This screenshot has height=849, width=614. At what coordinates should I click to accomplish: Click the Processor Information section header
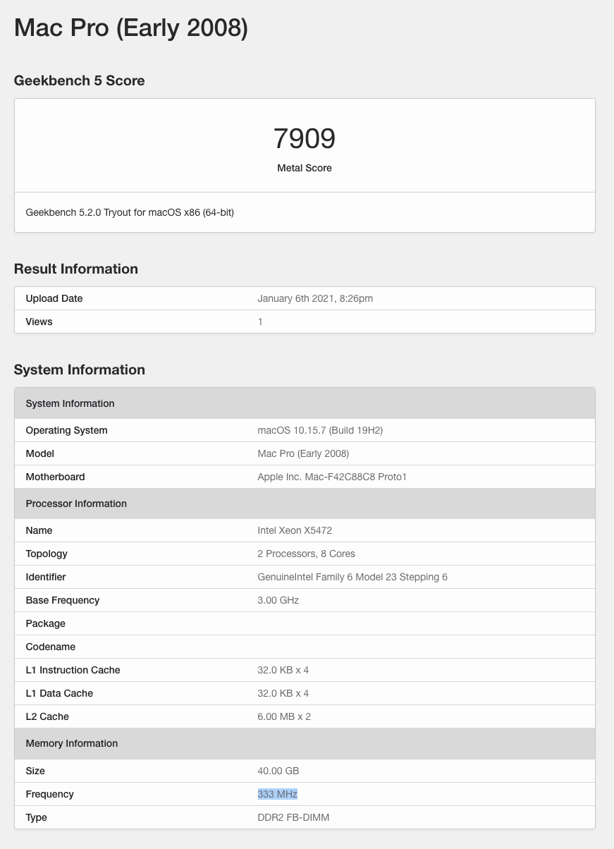click(305, 503)
